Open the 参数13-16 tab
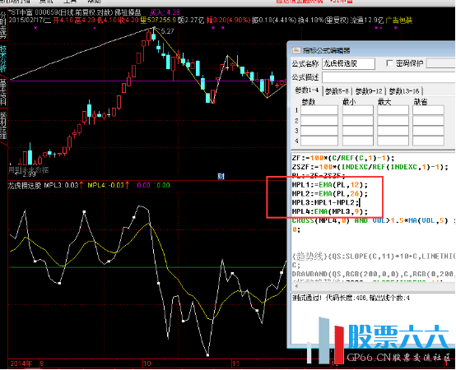Viewport: 456px width, 370px height. tap(404, 91)
